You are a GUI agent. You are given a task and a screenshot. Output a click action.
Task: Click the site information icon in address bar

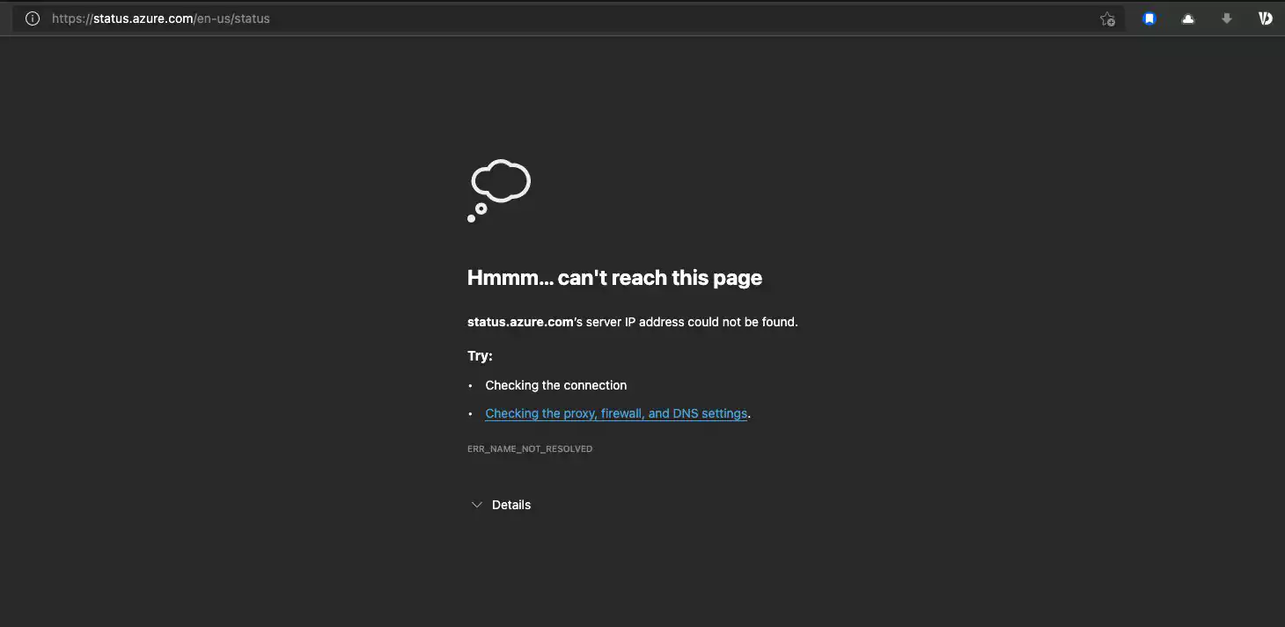pyautogui.click(x=33, y=18)
